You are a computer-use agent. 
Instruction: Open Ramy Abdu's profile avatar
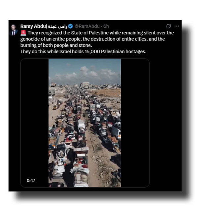(x=14, y=30)
